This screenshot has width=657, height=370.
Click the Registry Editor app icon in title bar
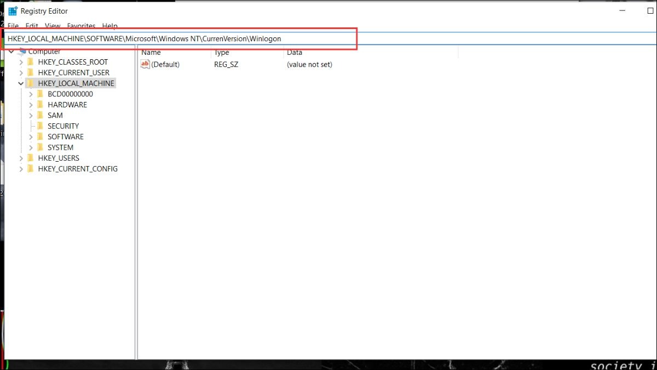[x=13, y=11]
